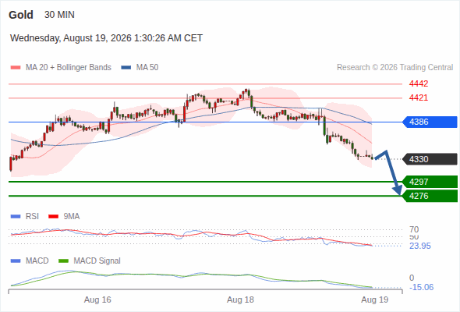Click the red 4442 resistance label

click(x=419, y=83)
